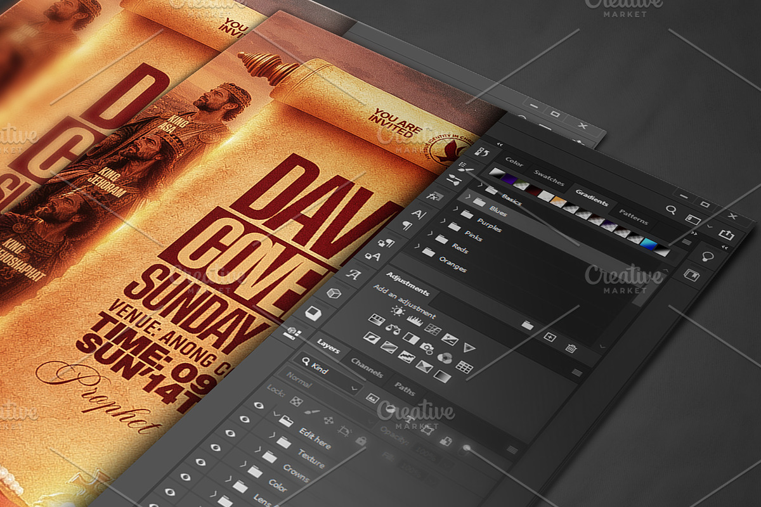Add a Black & White adjustment

point(411,337)
